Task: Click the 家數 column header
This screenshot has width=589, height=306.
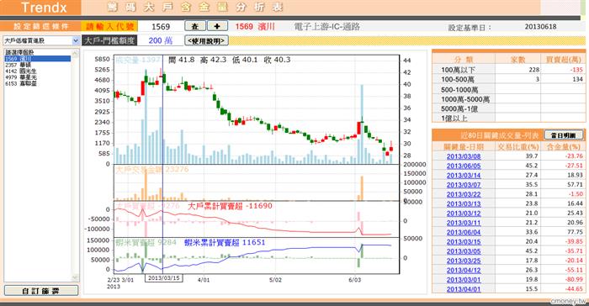Action: (517, 60)
